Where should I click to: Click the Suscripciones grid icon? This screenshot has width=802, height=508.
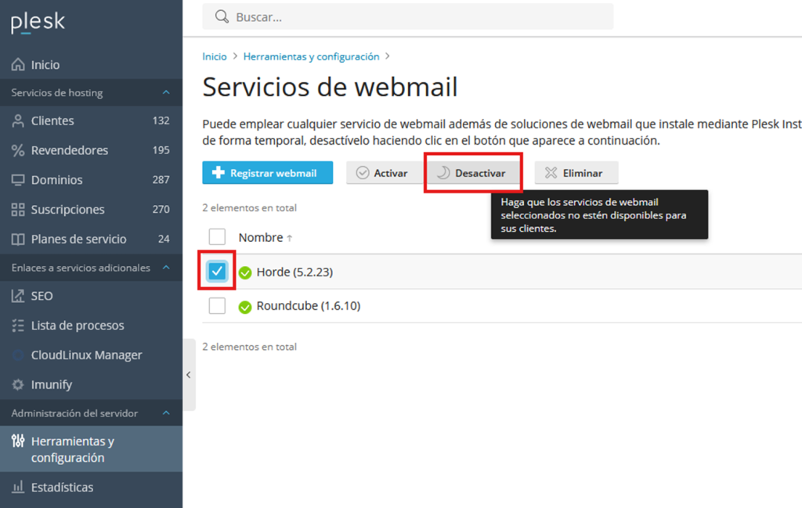tap(18, 210)
